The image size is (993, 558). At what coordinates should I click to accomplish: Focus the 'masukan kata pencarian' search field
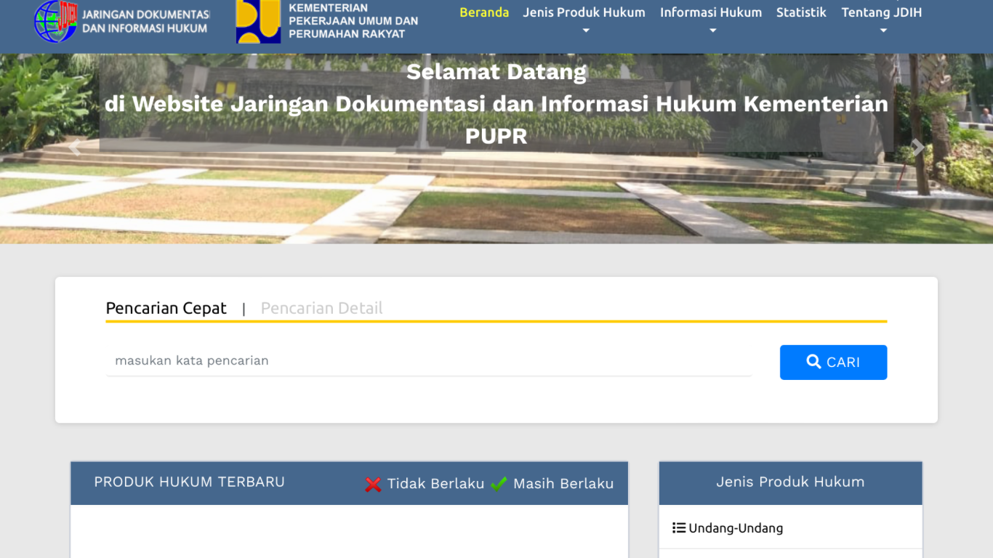coord(429,361)
